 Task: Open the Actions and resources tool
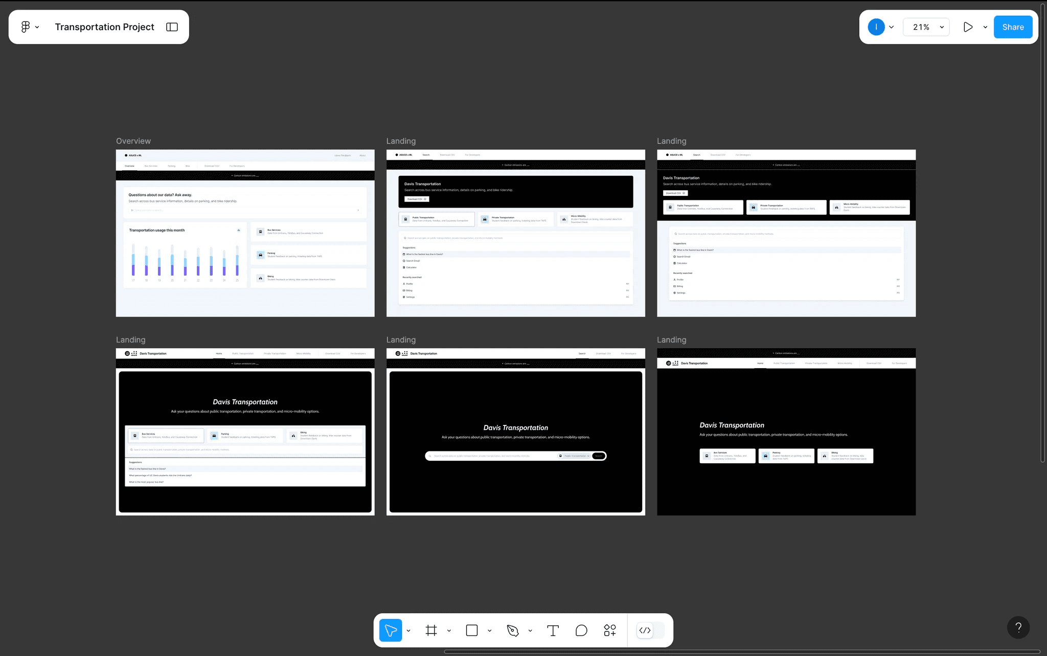click(x=610, y=630)
